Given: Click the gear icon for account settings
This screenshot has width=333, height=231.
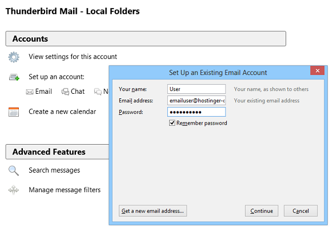Looking at the screenshot, I should pos(14,57).
